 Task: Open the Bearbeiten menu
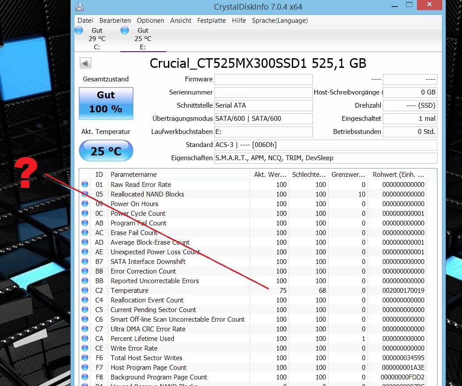(x=115, y=20)
